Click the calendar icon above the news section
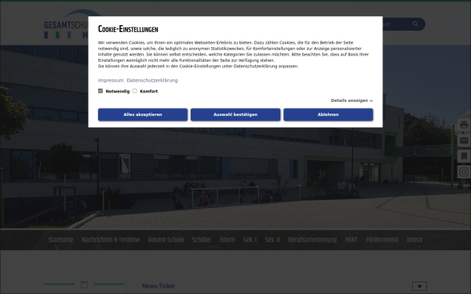This screenshot has height=294, width=471. coord(84,284)
